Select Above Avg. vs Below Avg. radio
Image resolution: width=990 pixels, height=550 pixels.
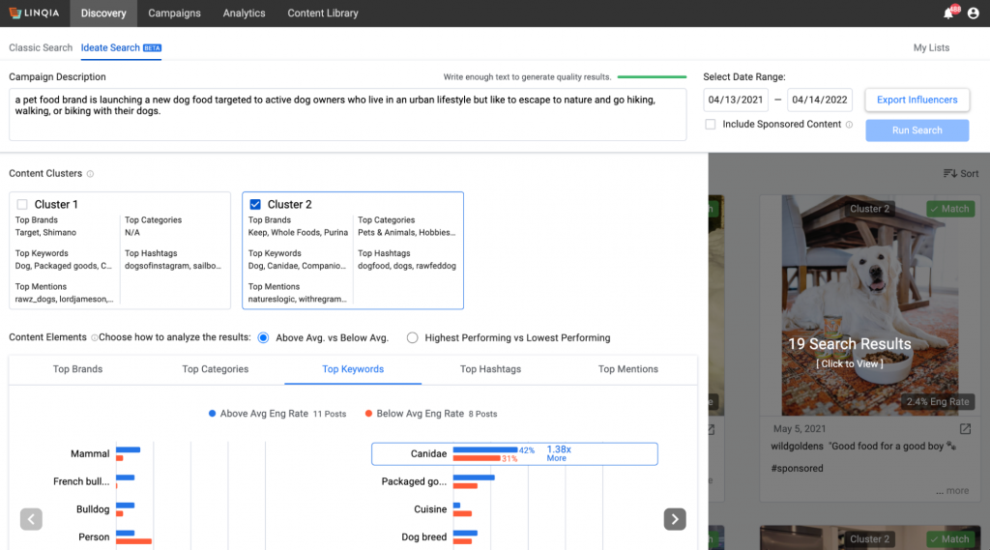(263, 338)
